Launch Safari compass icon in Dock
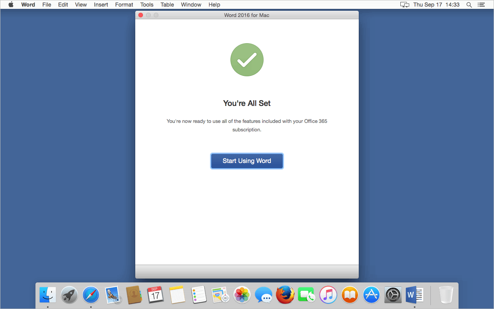494x309 pixels. coord(91,295)
